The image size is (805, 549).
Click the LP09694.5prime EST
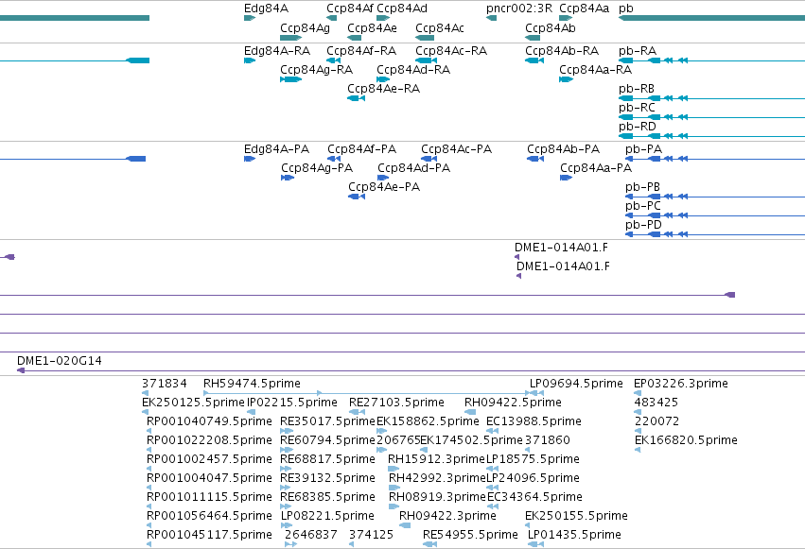(x=536, y=393)
